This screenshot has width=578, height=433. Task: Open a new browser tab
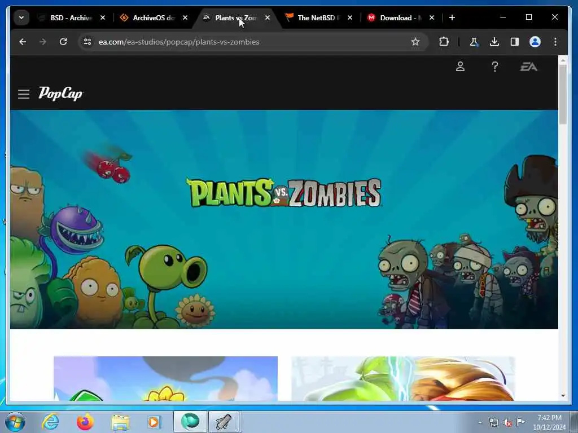coord(452,17)
